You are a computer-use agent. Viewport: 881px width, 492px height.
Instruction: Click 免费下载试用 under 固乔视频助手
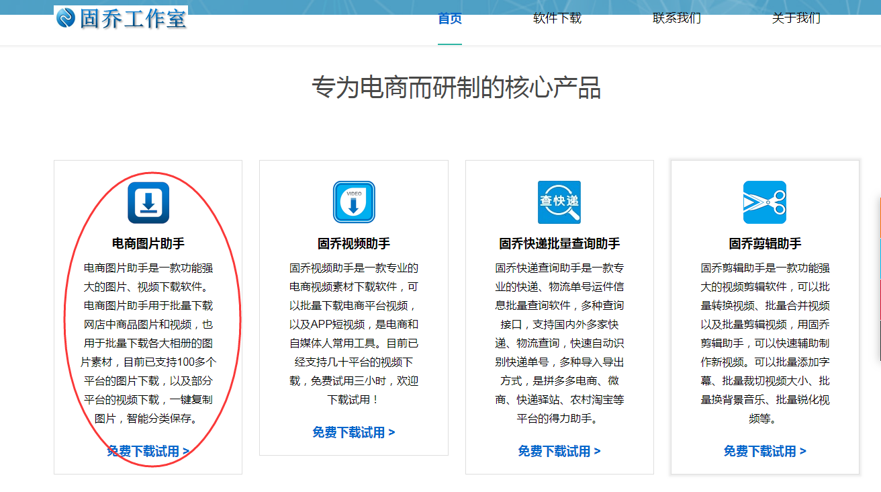pyautogui.click(x=354, y=432)
